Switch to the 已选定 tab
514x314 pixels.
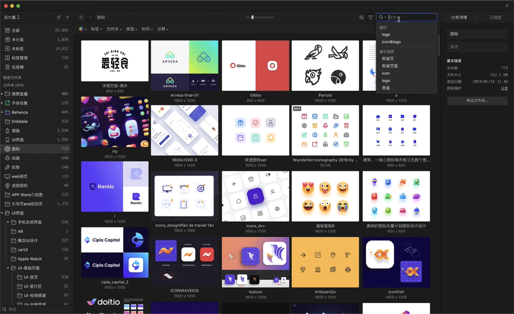(x=495, y=17)
